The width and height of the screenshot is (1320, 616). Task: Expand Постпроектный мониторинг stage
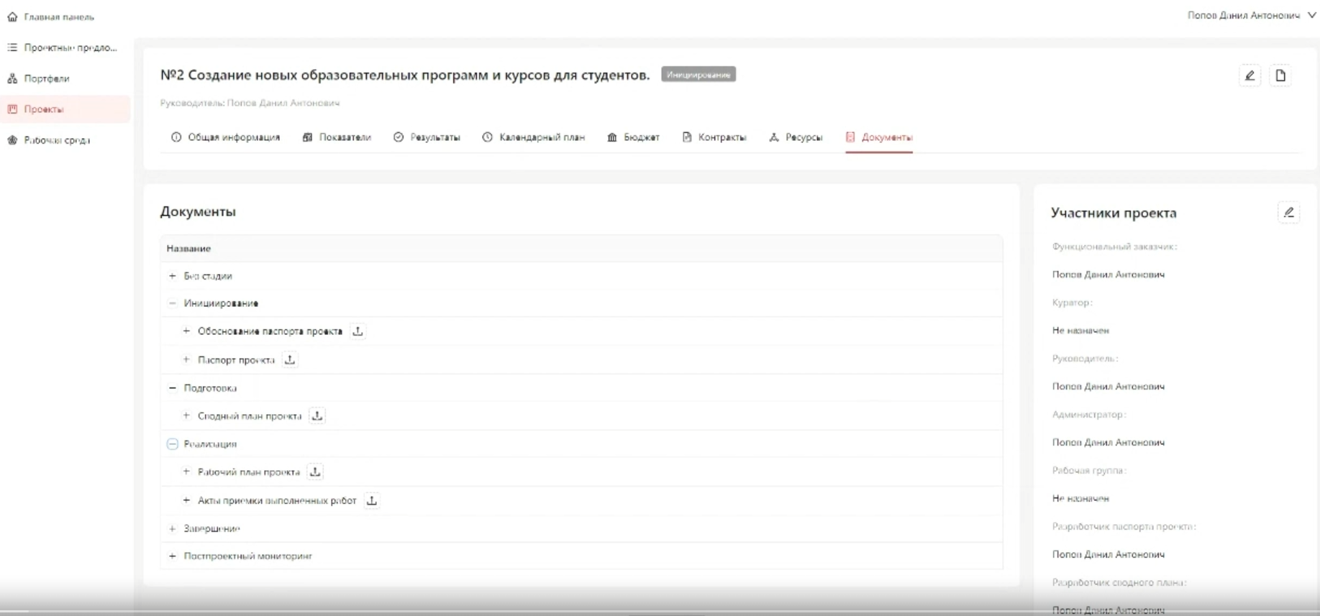[x=172, y=556]
